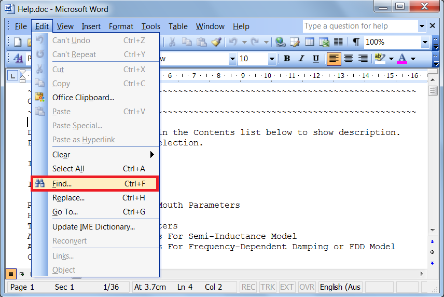Click the Columns toolbar icon
The height and width of the screenshot is (297, 444).
(x=338, y=42)
